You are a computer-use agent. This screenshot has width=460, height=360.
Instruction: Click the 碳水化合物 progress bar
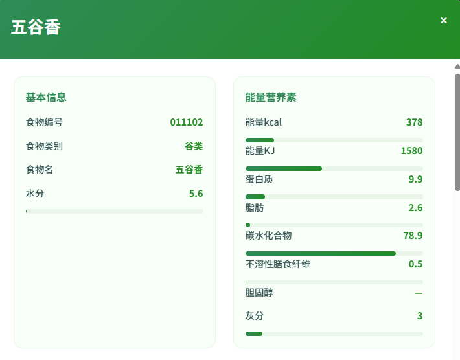click(x=334, y=253)
